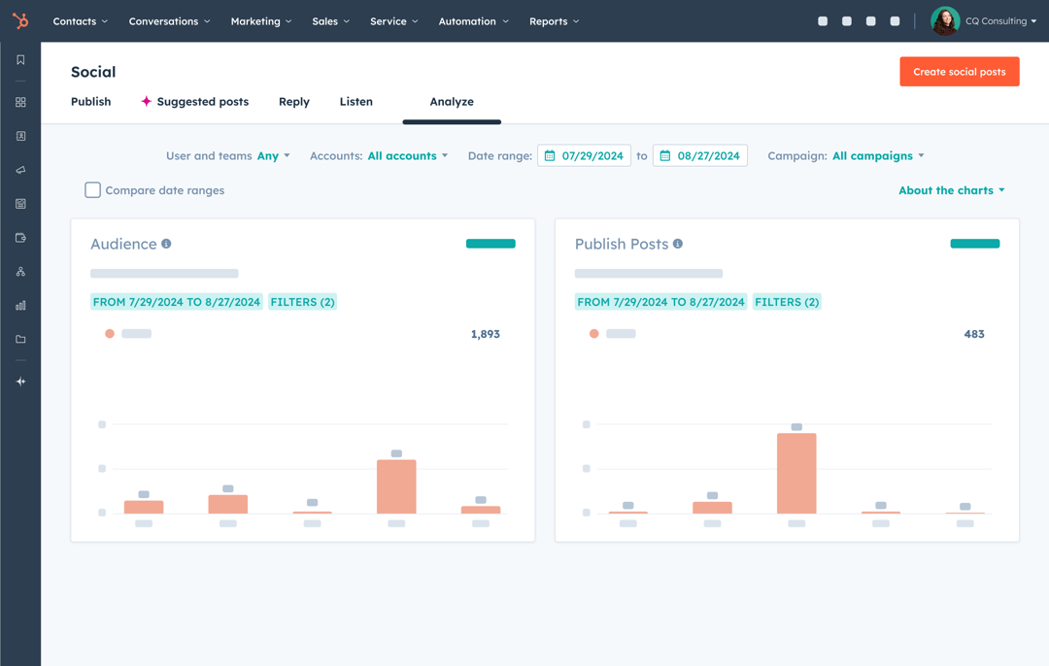Switch to the Suggested posts tab
Image resolution: width=1049 pixels, height=666 pixels.
point(194,102)
